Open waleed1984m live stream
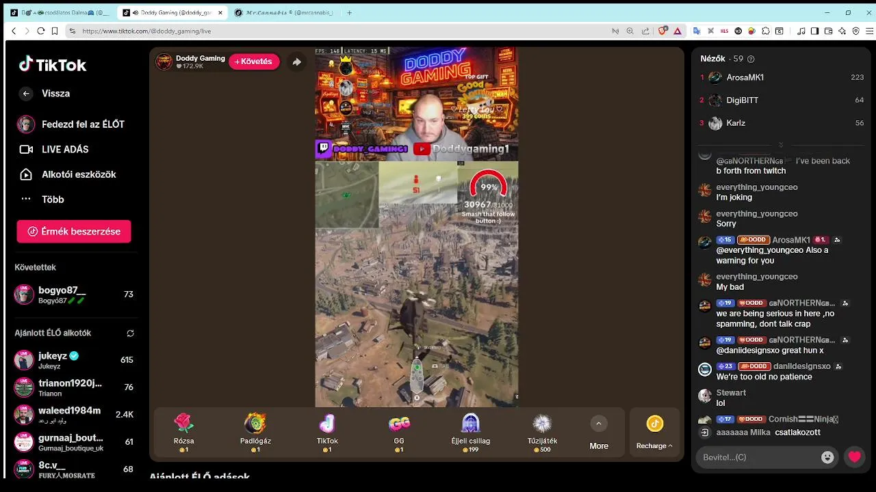Viewport: 876px width, 492px height. [x=74, y=415]
